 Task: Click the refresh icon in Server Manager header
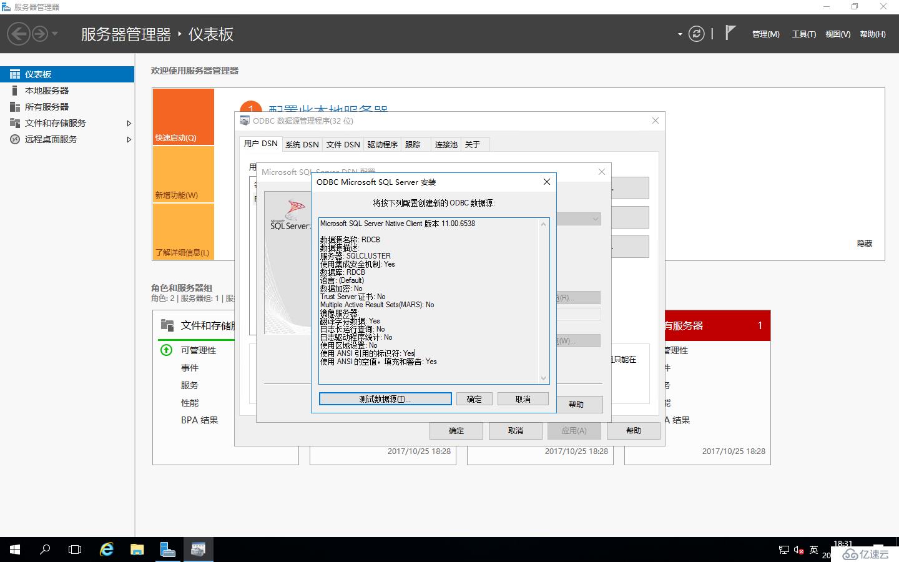pyautogui.click(x=696, y=34)
